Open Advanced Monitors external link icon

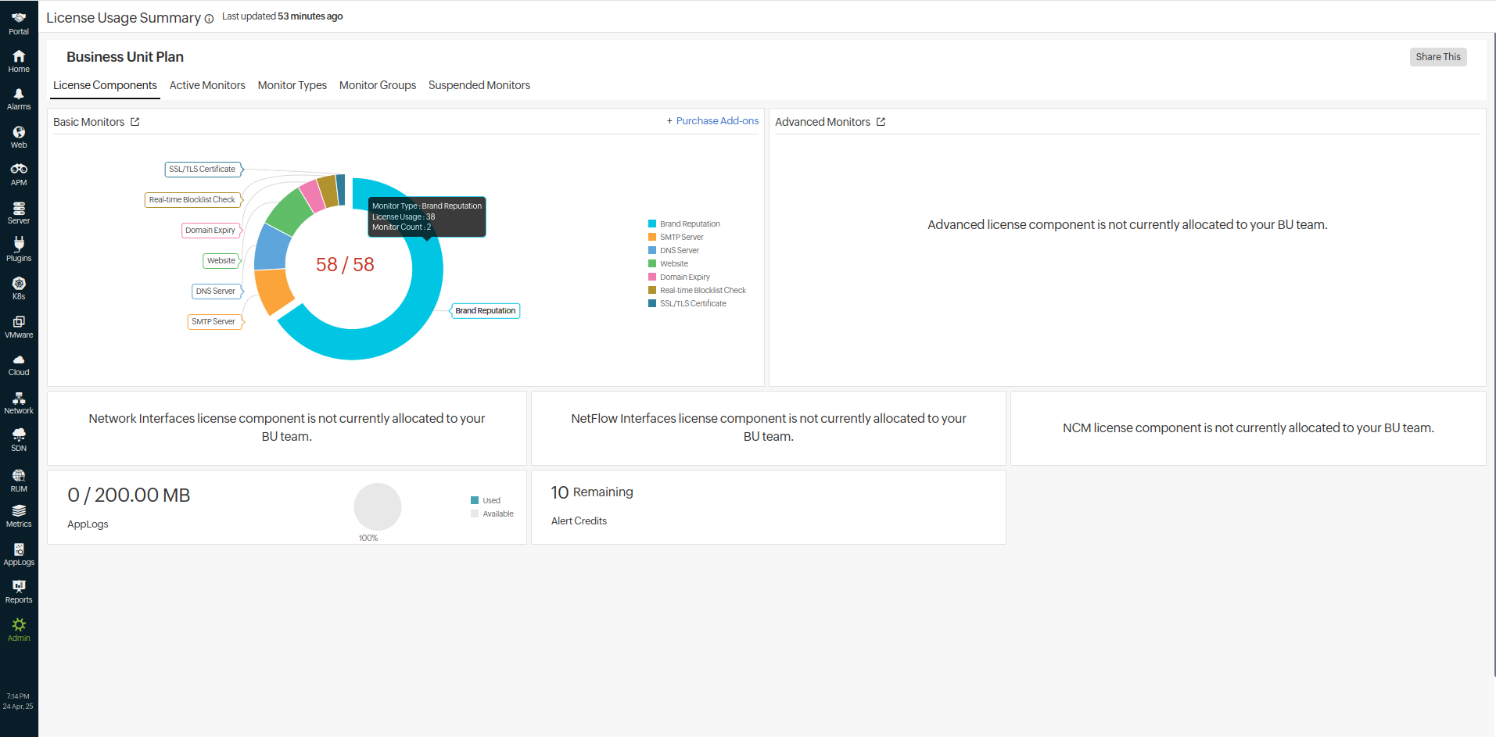pos(881,122)
